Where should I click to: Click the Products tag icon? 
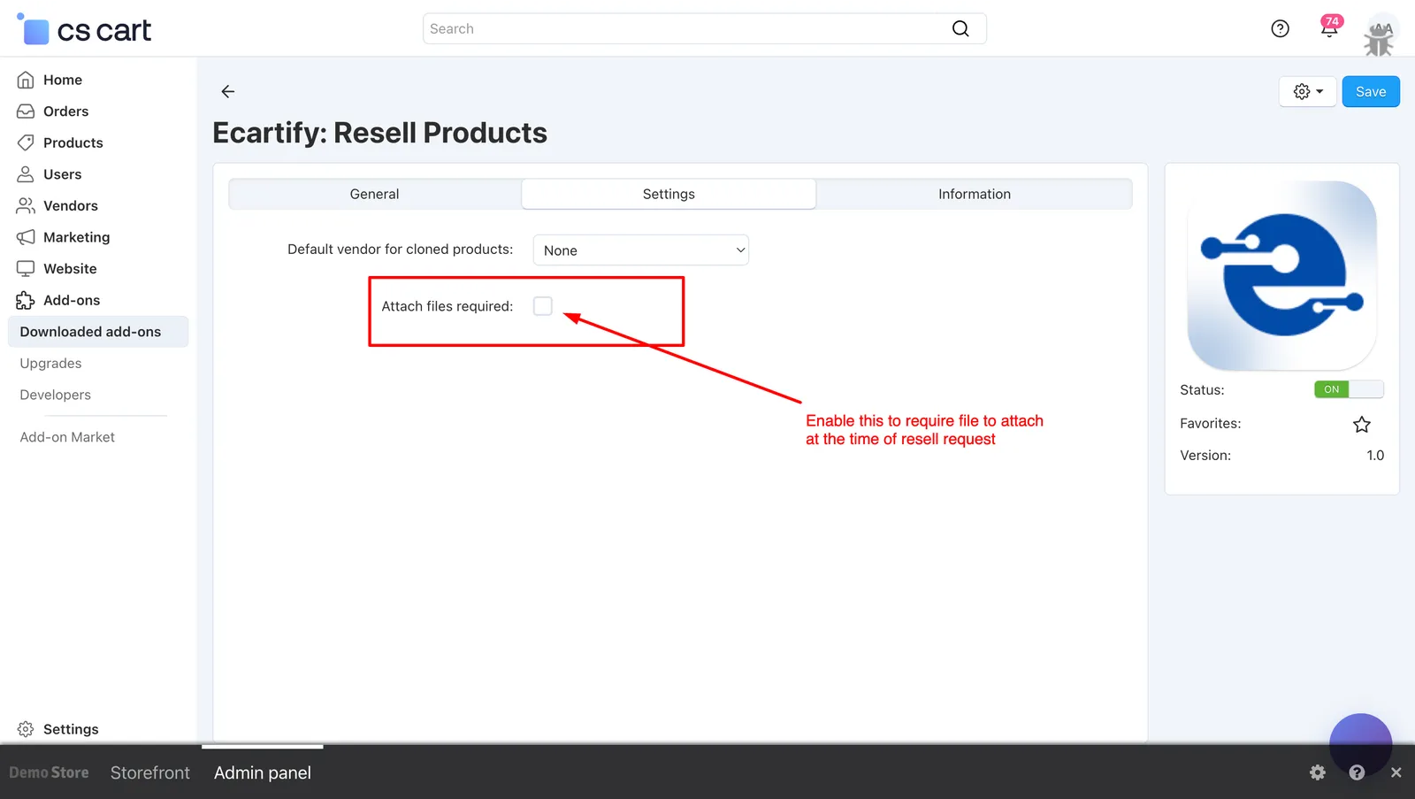(26, 142)
